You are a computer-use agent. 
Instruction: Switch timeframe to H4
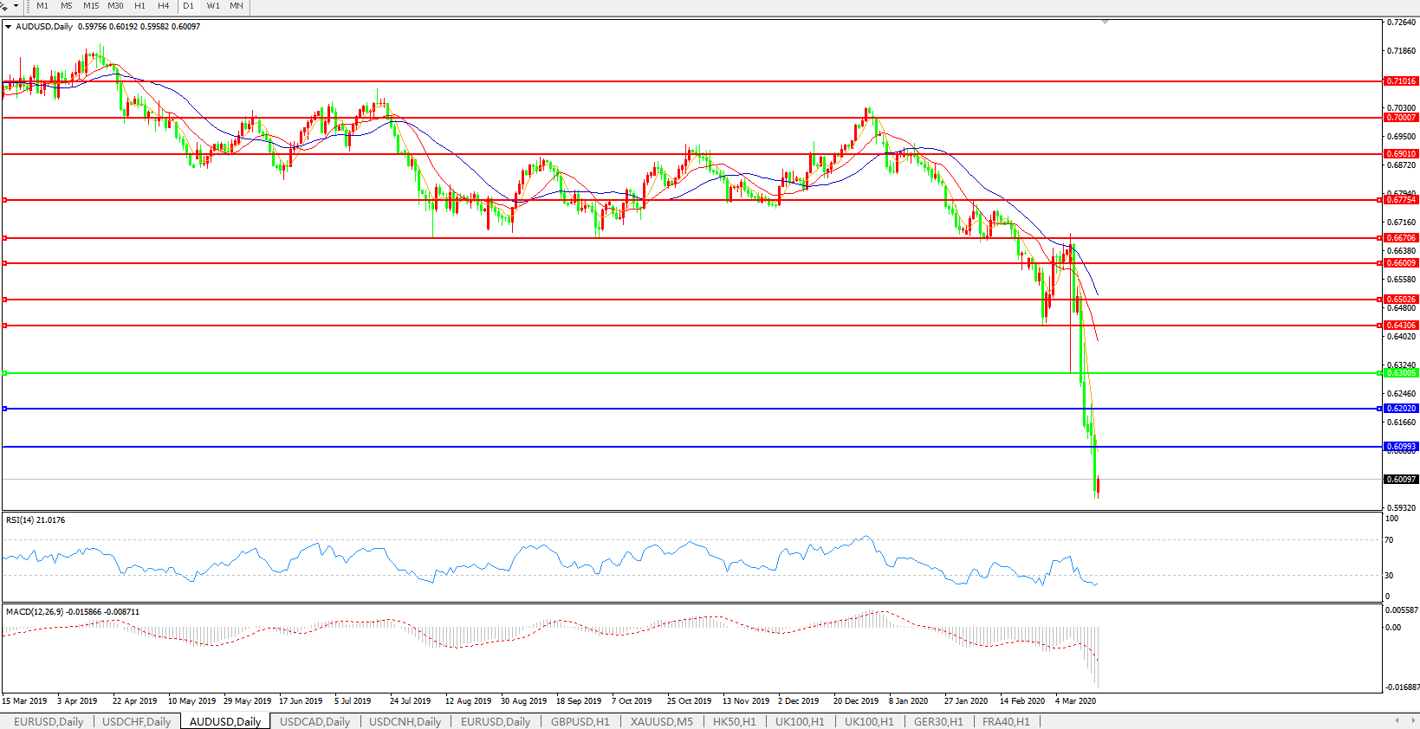pos(163,6)
